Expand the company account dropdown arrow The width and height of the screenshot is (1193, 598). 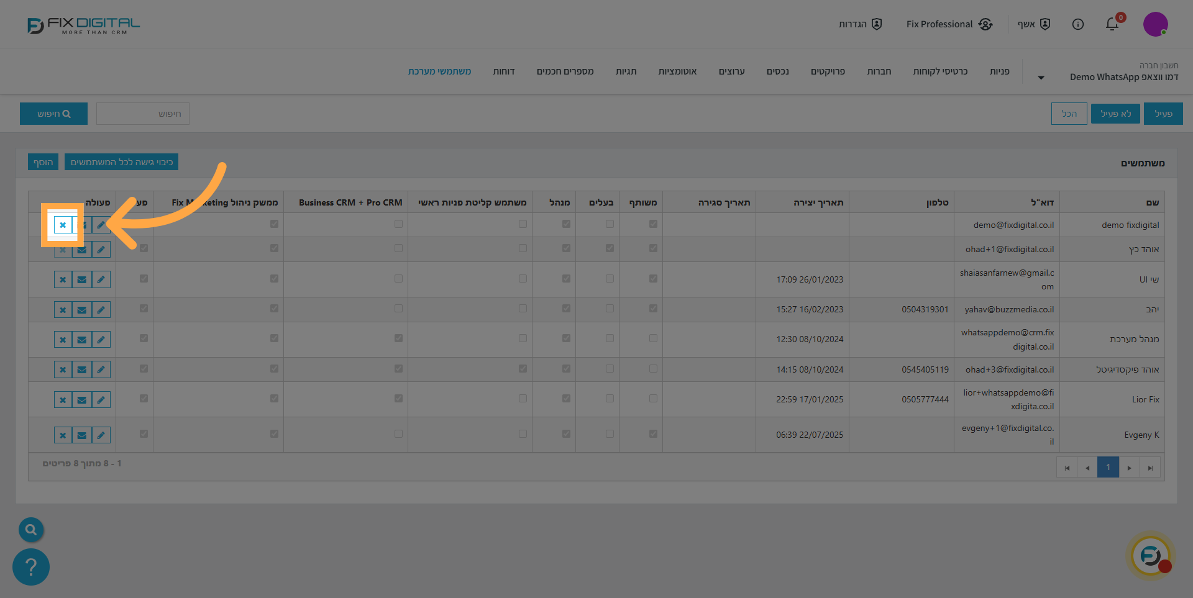pyautogui.click(x=1041, y=78)
